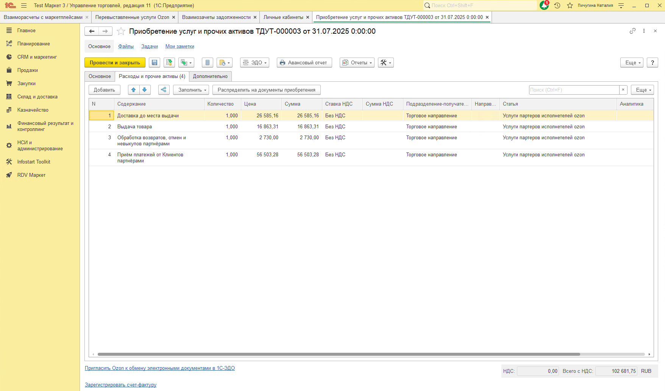The width and height of the screenshot is (665, 391).
Task: Open the Казначейство section in the sidebar
Action: [x=33, y=110]
